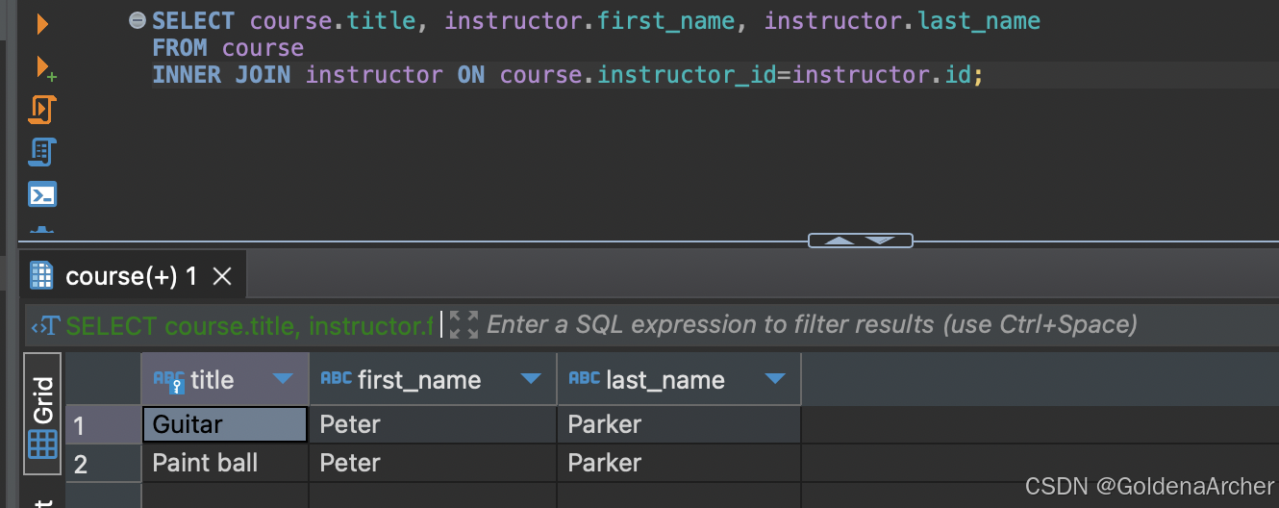Image resolution: width=1279 pixels, height=508 pixels.
Task: Click Parker in the Guitar row
Action: click(x=679, y=424)
